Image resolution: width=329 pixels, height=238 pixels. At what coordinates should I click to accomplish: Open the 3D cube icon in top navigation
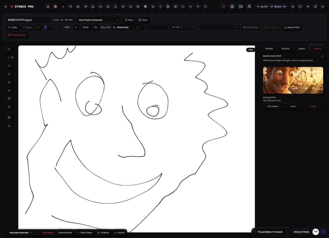138,7
